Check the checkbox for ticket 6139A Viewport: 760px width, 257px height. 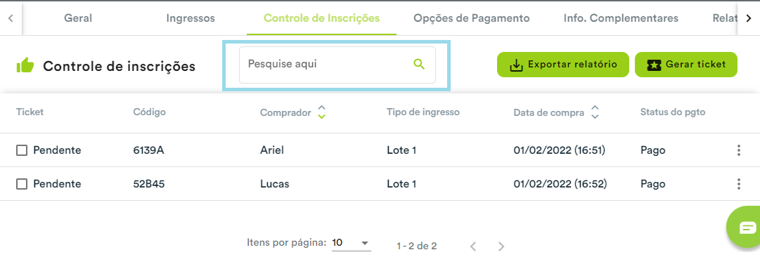click(22, 150)
